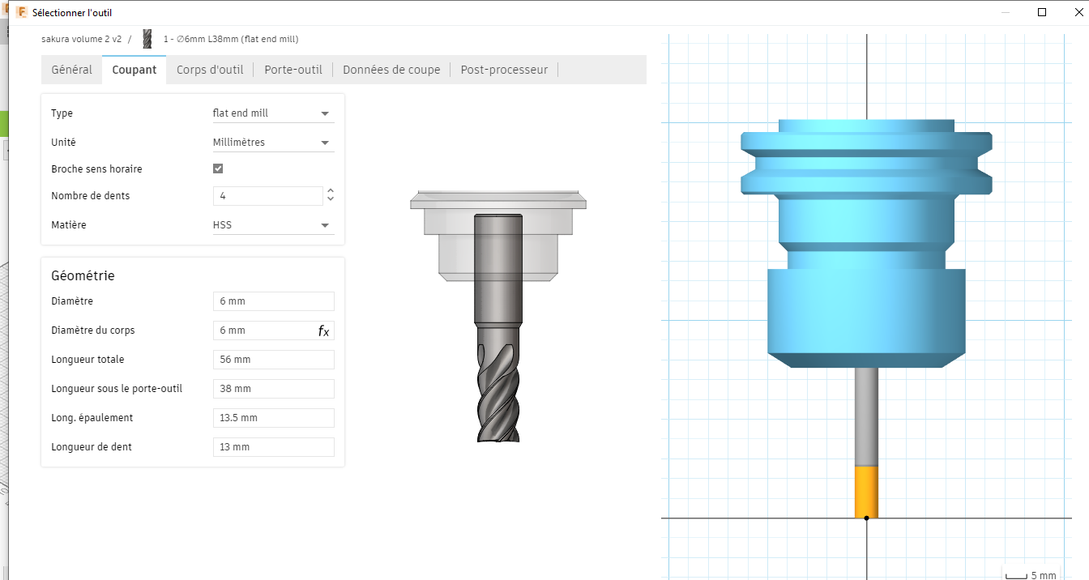Click Longueur sous le porte-outil field

(274, 389)
